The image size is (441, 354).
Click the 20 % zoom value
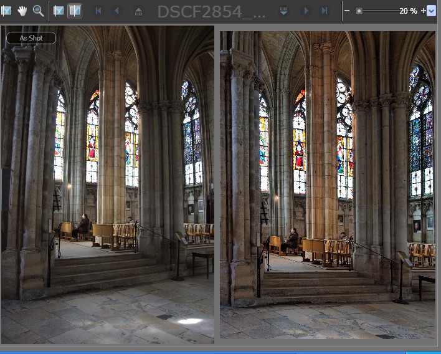408,11
